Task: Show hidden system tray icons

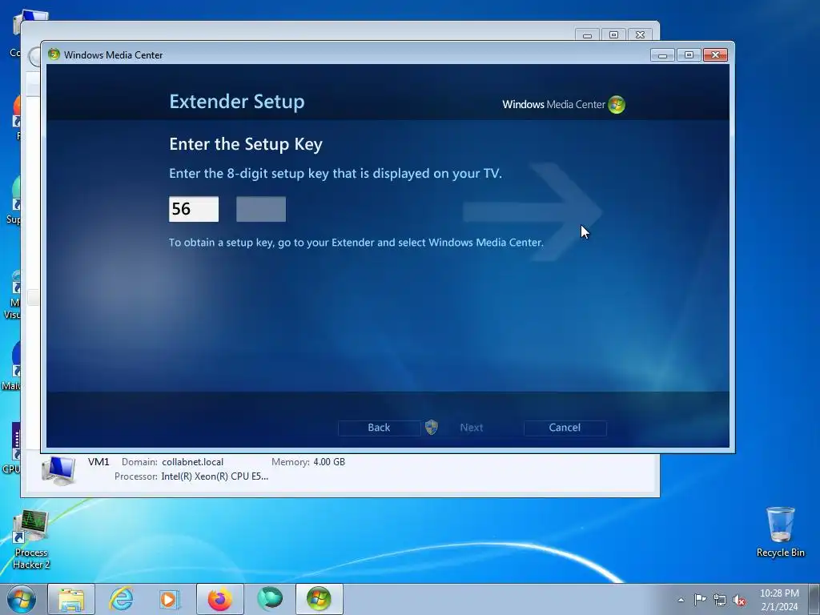Action: (x=681, y=600)
